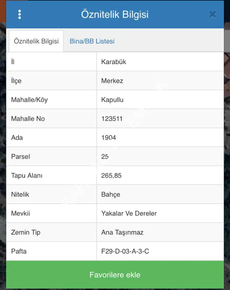Click the Mevkii row label
This screenshot has height=290, width=230.
21,213
